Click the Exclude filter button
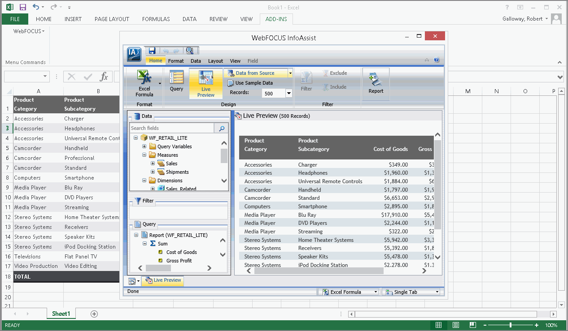Screen dimensions: 568x331 (x=335, y=73)
